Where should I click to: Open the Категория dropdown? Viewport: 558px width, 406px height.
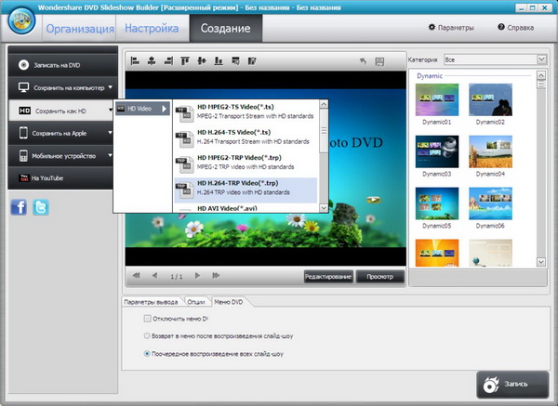(495, 59)
